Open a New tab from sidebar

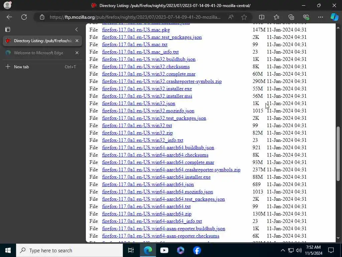pos(42,67)
